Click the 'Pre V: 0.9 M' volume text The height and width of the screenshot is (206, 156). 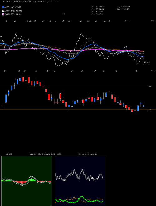(x=123, y=9)
